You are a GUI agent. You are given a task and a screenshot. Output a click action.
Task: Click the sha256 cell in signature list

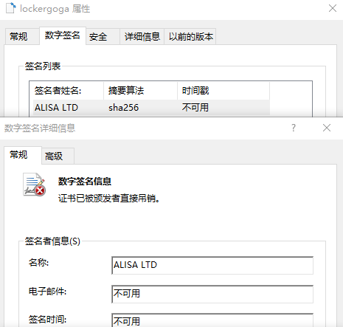pos(124,108)
